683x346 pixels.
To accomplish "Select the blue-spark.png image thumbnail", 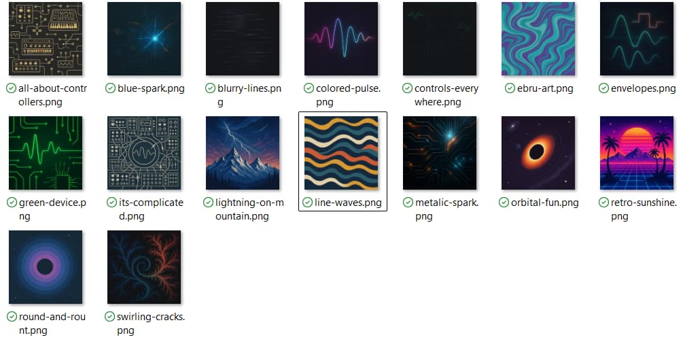I will [144, 38].
